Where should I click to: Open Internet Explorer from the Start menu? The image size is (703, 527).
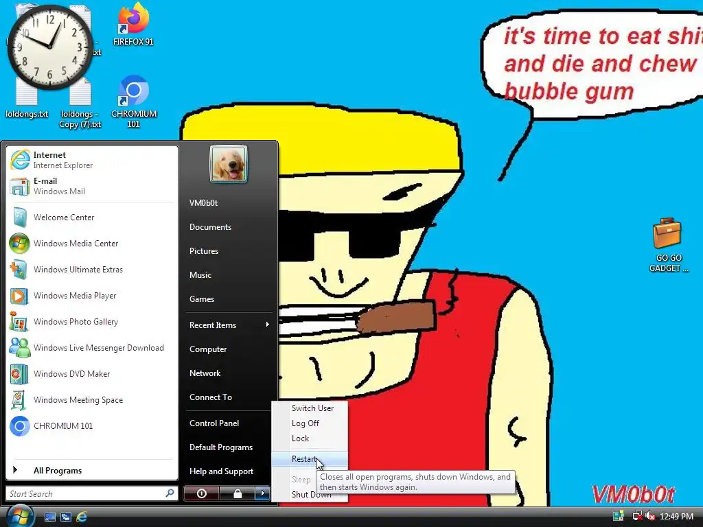coord(91,159)
